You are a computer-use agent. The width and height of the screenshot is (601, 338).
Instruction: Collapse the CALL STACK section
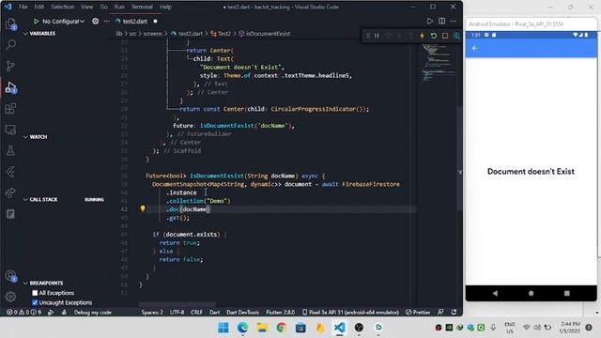click(40, 200)
